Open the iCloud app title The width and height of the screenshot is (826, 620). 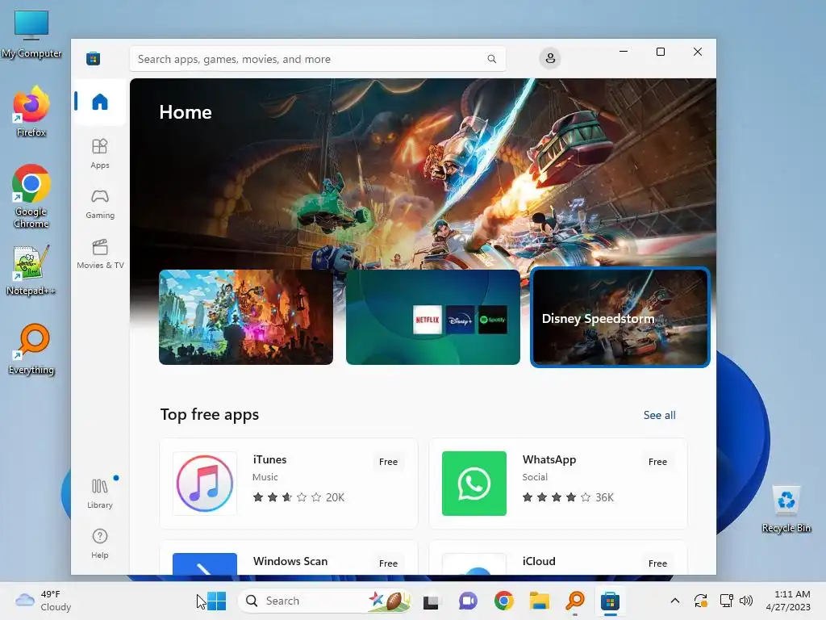click(x=539, y=562)
